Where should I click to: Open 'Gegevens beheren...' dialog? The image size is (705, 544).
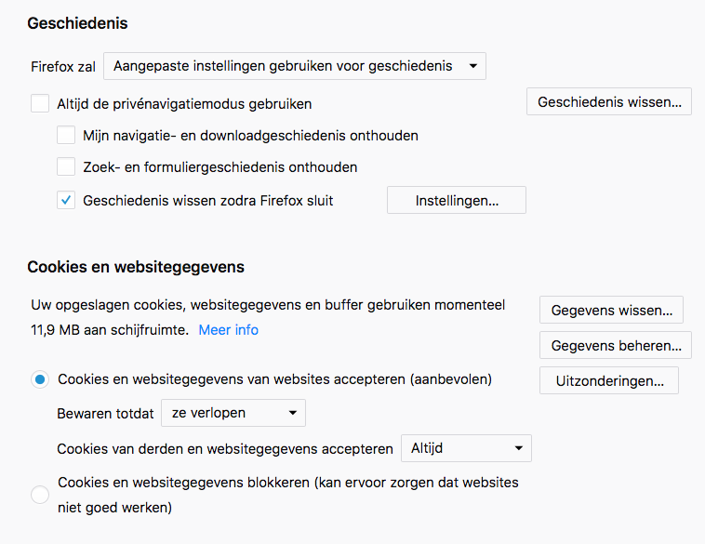(616, 345)
